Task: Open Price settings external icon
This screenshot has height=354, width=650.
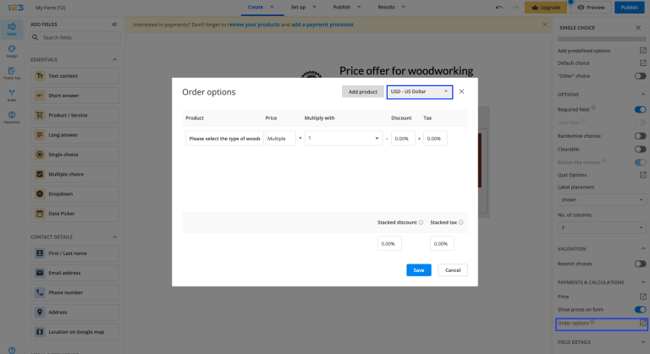Action: tap(642, 297)
